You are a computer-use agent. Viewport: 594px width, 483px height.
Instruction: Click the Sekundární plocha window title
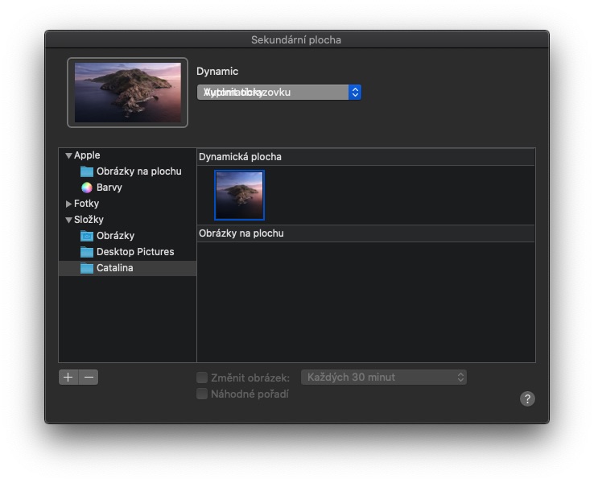296,39
